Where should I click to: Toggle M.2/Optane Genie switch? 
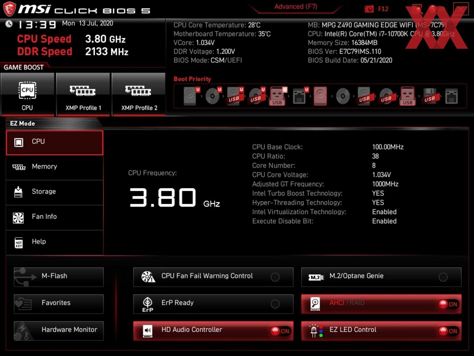coord(443,277)
